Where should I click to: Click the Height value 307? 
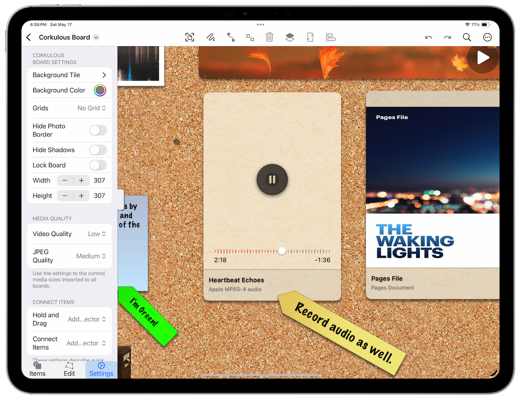tap(99, 196)
